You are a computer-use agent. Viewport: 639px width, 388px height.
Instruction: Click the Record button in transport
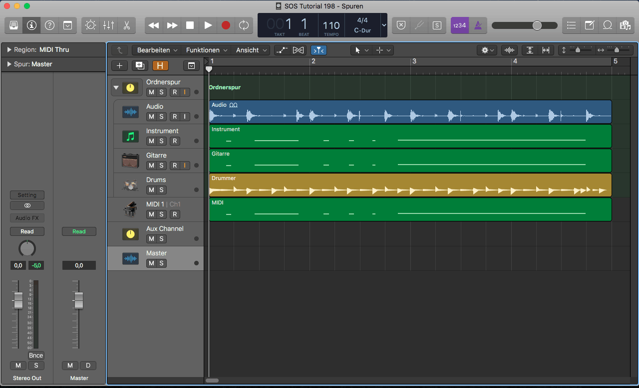click(226, 25)
